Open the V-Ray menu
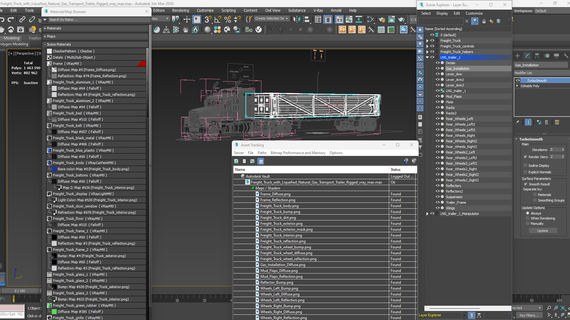This screenshot has width=570, height=320. click(318, 10)
